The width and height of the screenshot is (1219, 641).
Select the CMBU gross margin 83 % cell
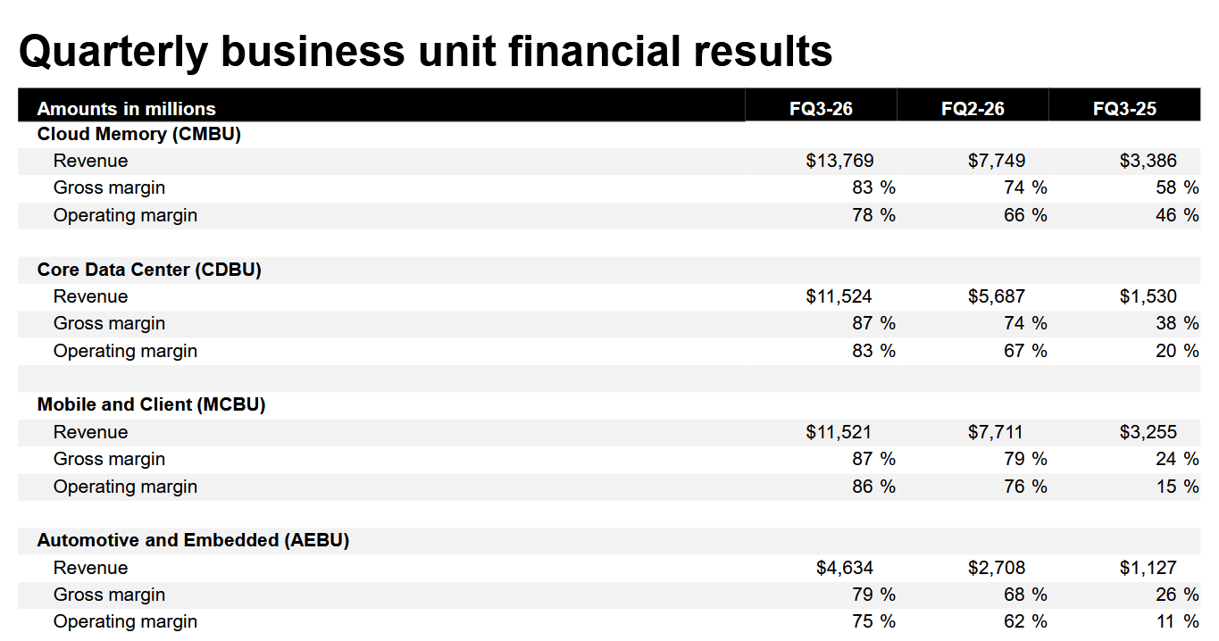[x=873, y=188]
